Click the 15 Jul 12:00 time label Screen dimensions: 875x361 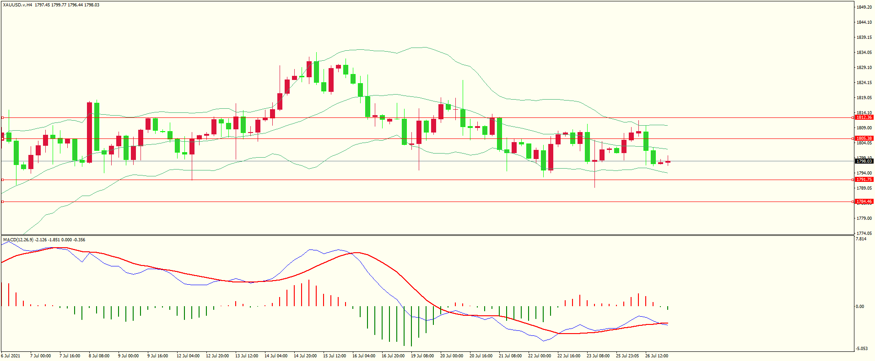coord(335,356)
